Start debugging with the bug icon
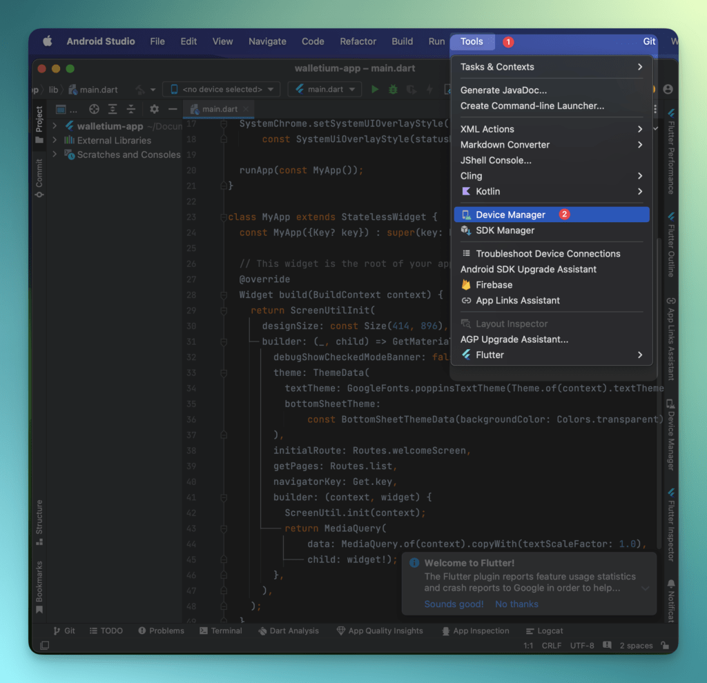This screenshot has width=707, height=683. tap(393, 89)
